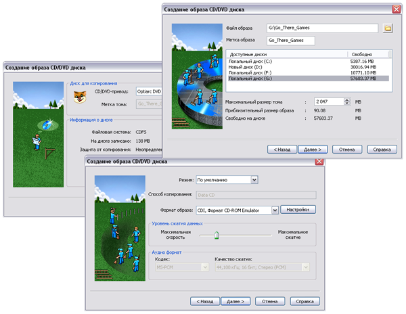The width and height of the screenshot is (406, 314).
Task: Close the bottom dialog with red X
Action: pyautogui.click(x=319, y=162)
